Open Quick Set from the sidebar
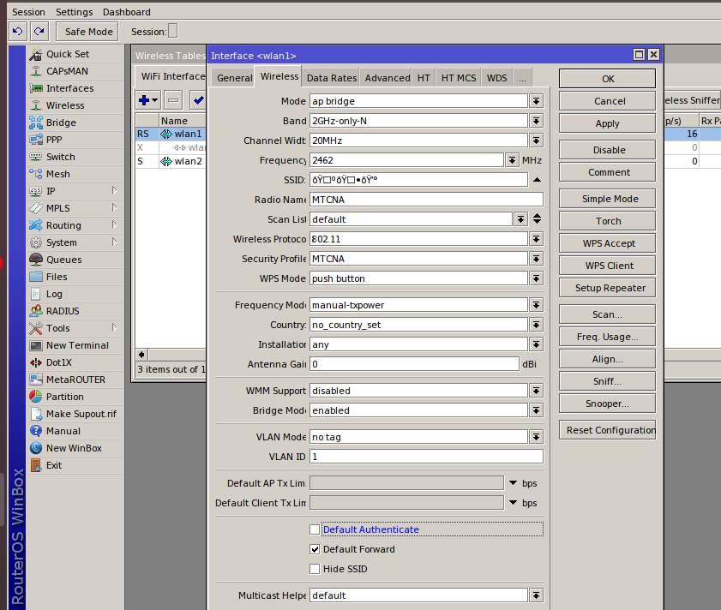The width and height of the screenshot is (721, 610). (67, 54)
